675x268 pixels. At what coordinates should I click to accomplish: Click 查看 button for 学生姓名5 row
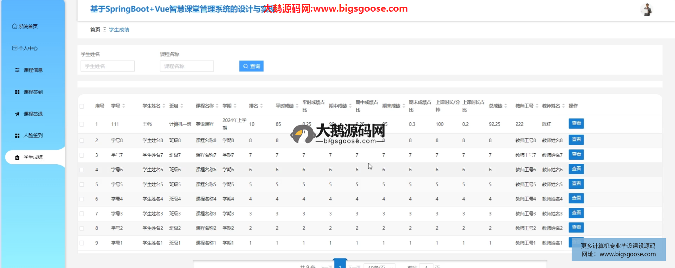576,184
